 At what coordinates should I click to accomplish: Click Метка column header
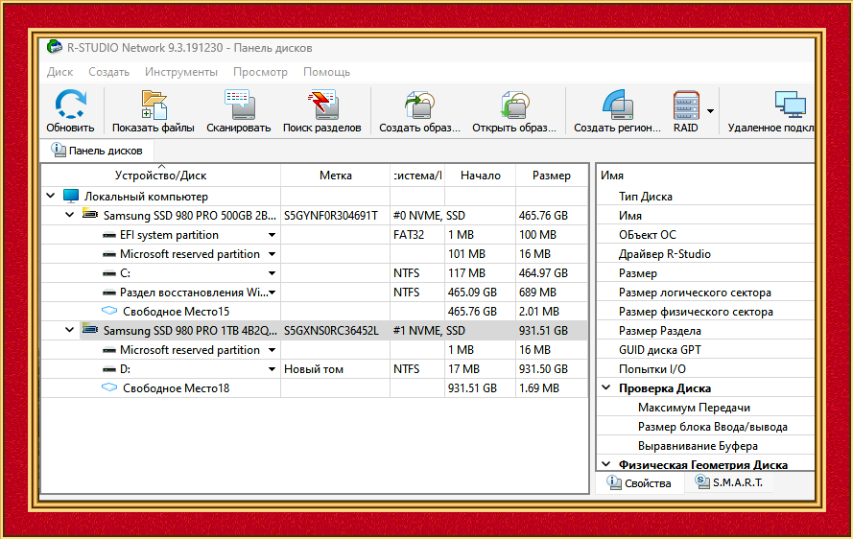point(335,176)
